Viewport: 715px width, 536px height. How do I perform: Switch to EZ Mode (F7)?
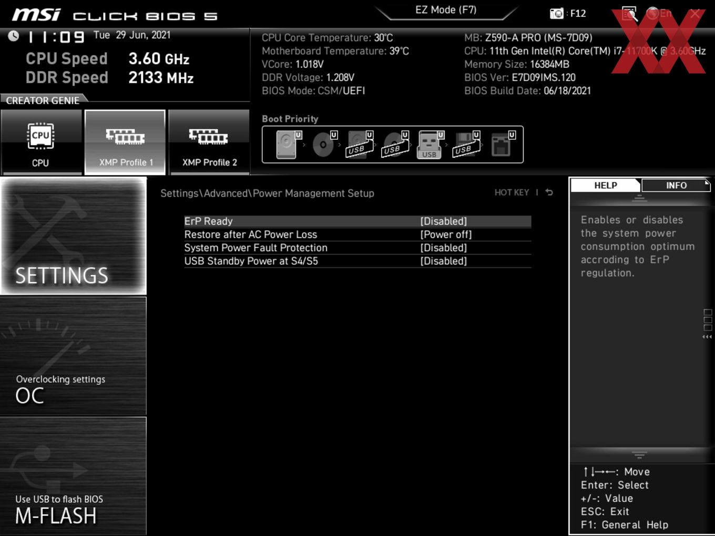[446, 10]
